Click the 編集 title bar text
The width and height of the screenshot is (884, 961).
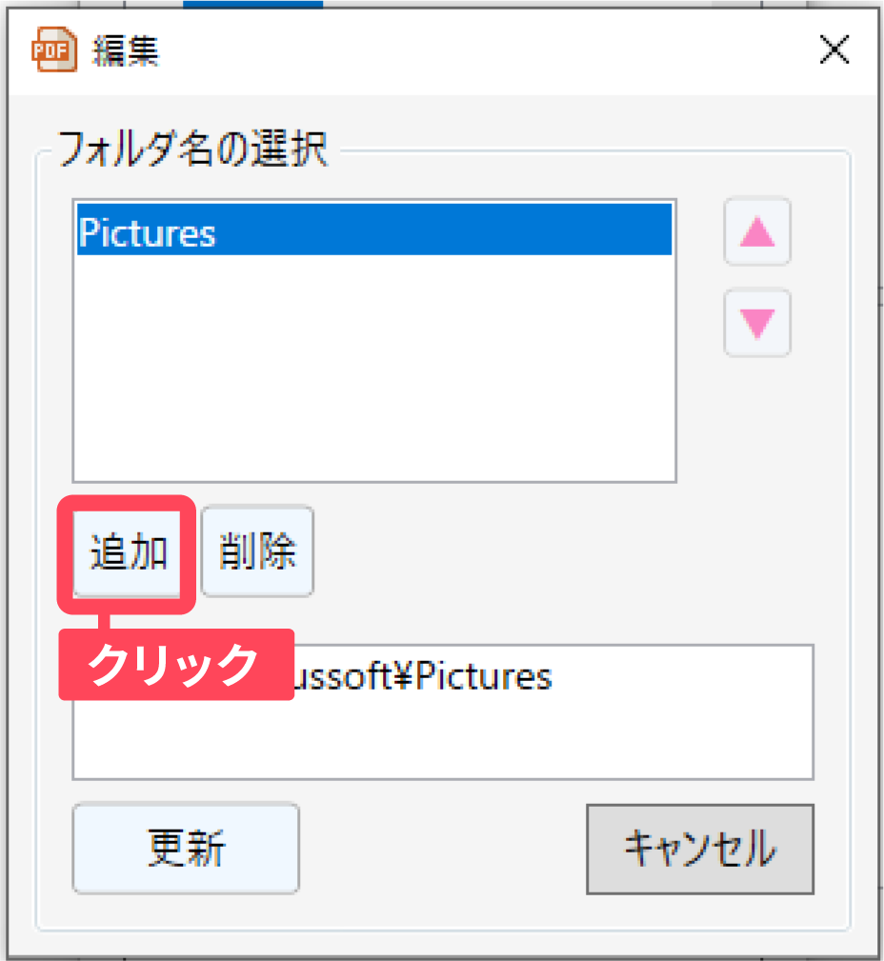126,50
